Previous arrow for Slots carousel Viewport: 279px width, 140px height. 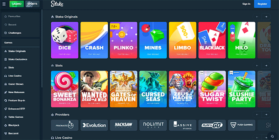[x=257, y=66]
